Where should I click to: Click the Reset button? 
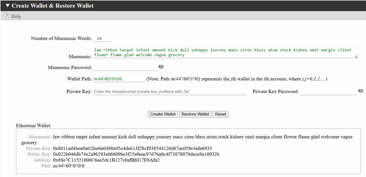(x=220, y=114)
